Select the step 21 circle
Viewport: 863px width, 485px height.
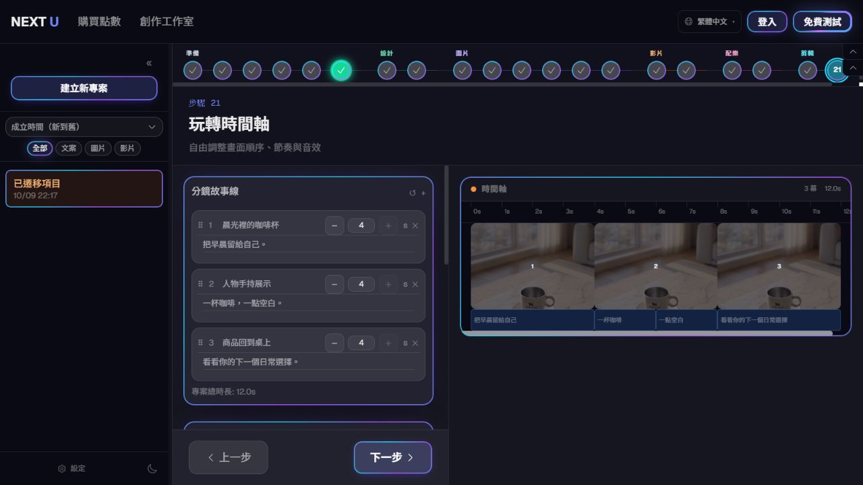pyautogui.click(x=837, y=69)
